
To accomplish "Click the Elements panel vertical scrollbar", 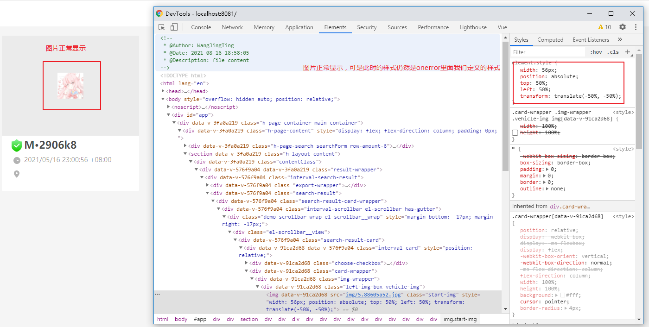I will 505,107.
